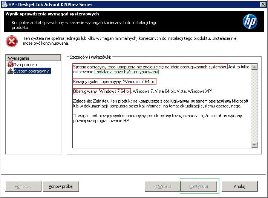The image size is (268, 198).
Task: Click the 'Wynik sprawdzenia wymagań systemowych' heading
Action: [x=52, y=14]
